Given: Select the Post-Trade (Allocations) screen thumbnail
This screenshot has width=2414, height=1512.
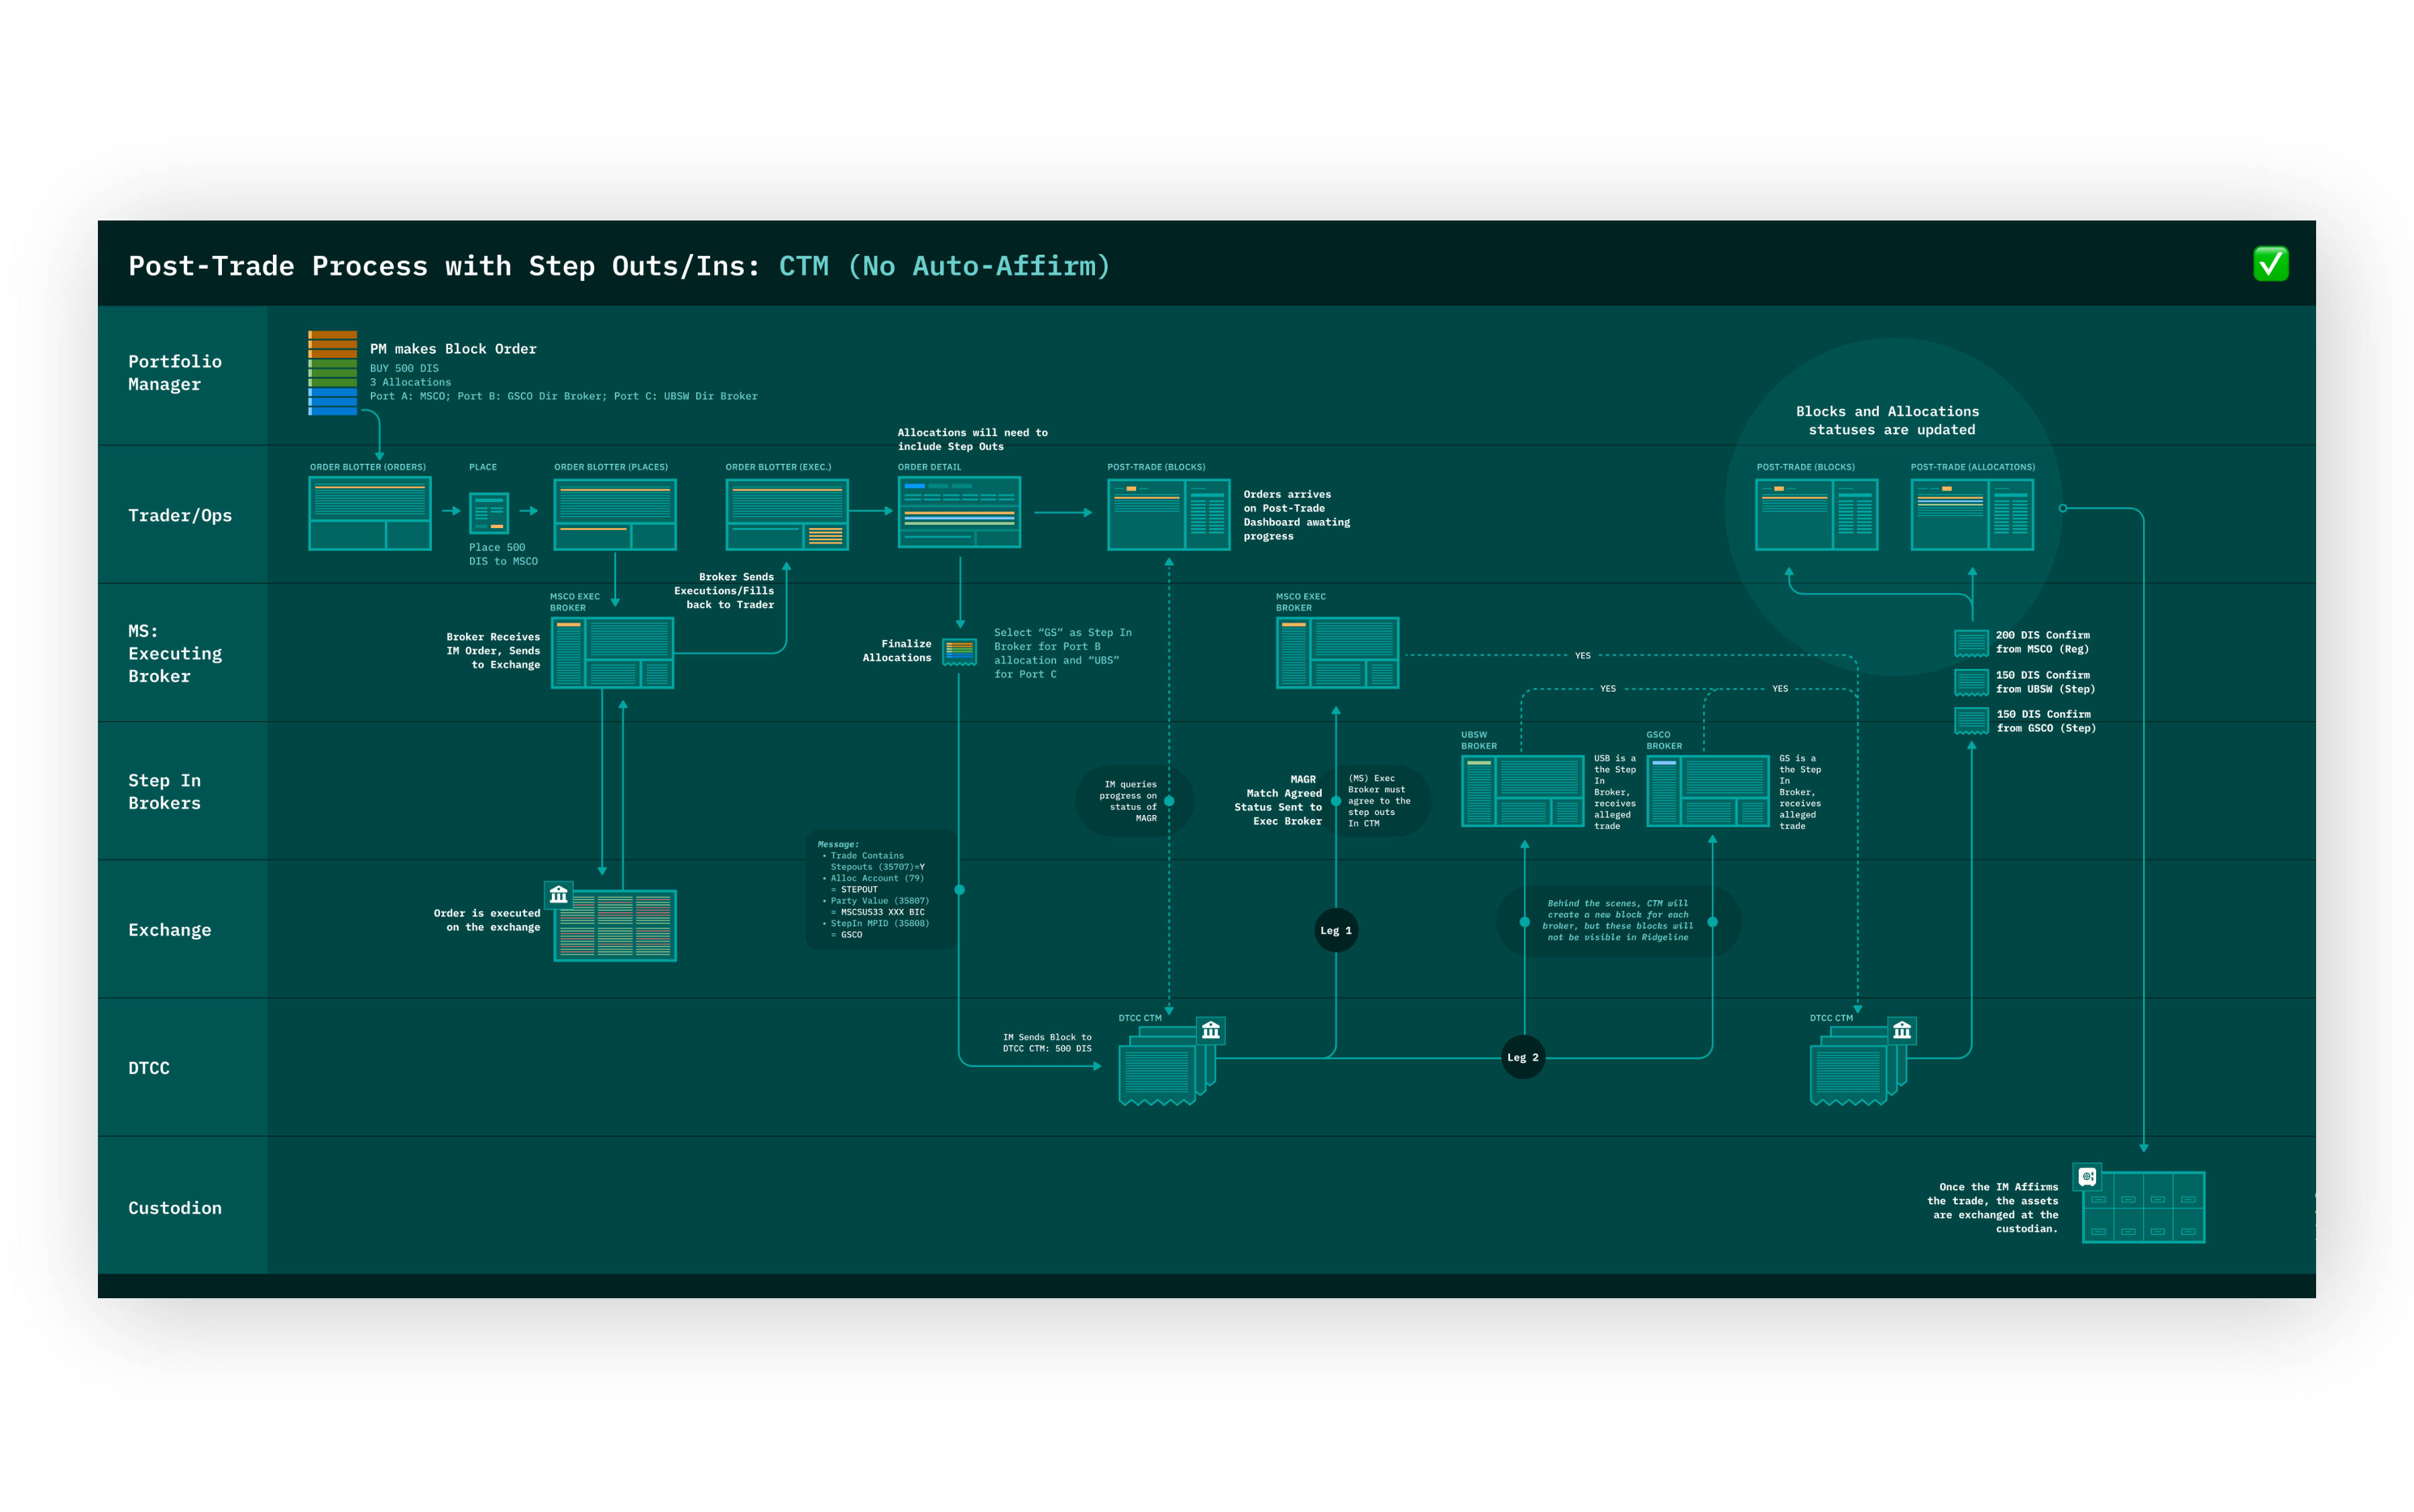Looking at the screenshot, I should 1972,514.
